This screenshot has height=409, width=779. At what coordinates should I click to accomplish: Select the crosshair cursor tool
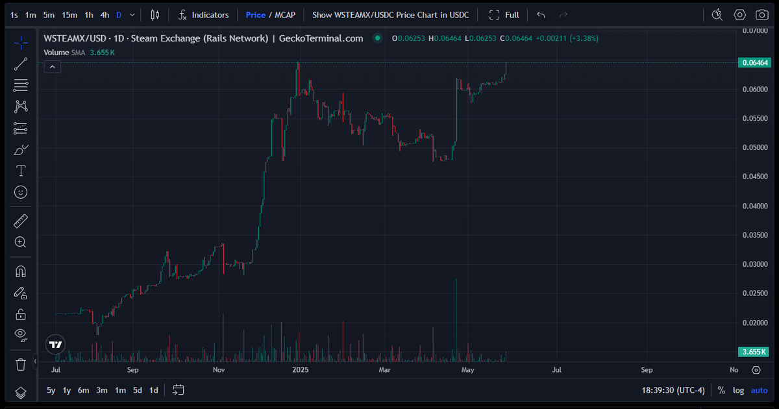21,42
